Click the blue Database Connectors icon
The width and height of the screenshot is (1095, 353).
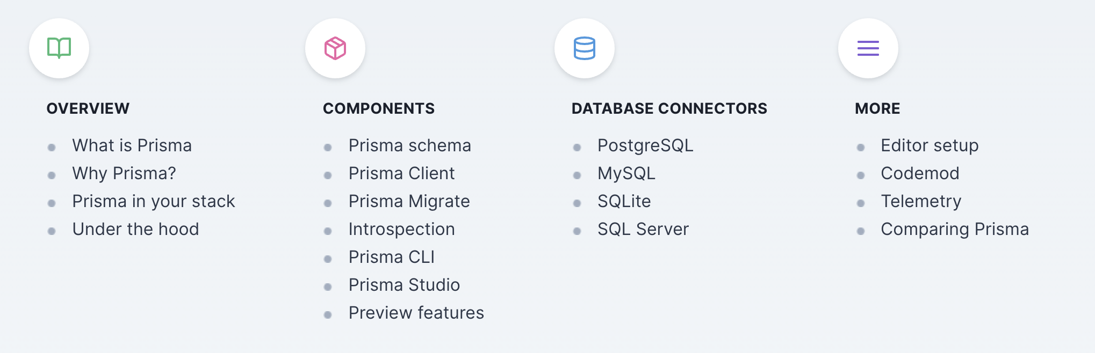tap(585, 48)
